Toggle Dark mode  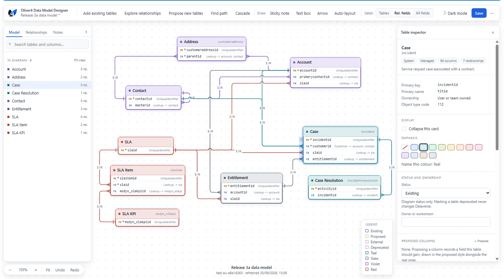[455, 13]
